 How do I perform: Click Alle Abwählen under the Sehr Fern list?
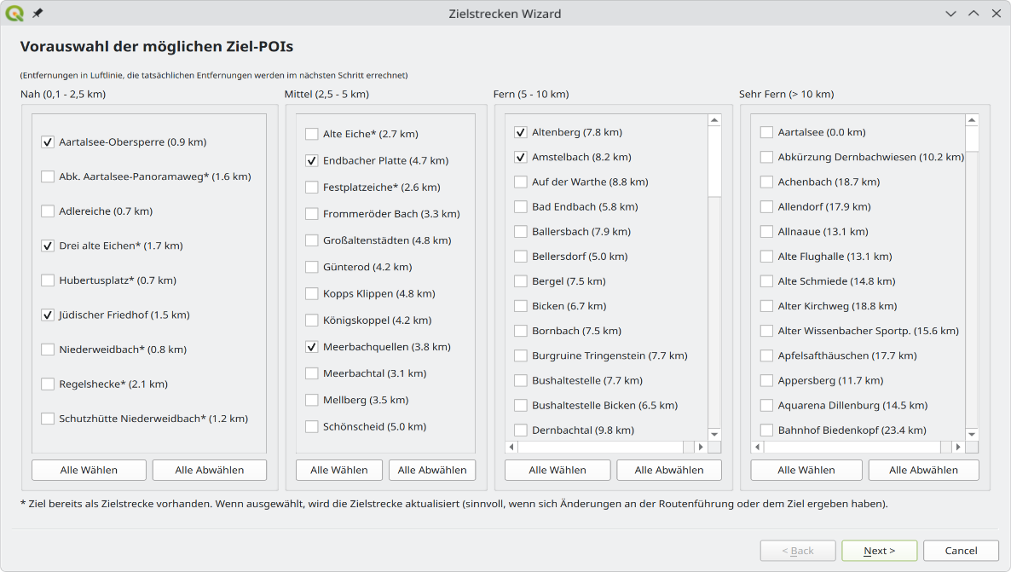(923, 470)
